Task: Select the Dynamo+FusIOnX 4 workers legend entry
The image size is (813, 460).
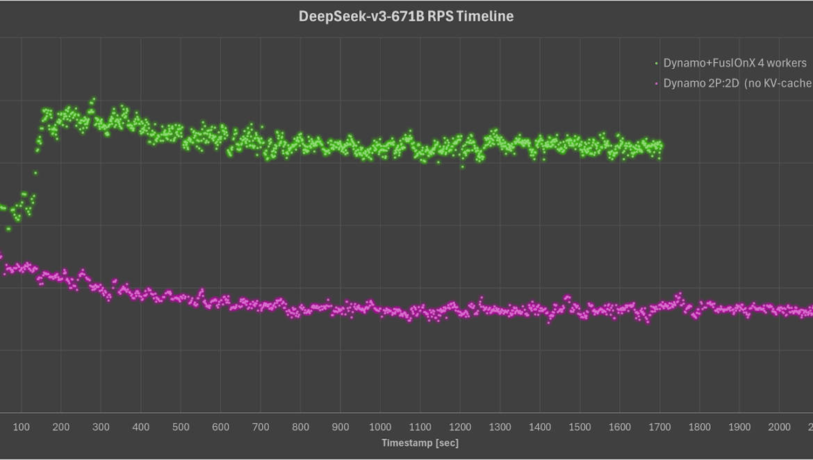Action: tap(730, 63)
